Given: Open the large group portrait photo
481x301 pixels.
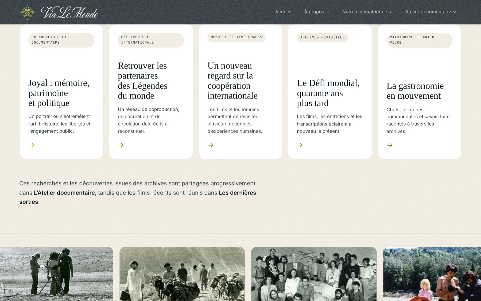Looking at the screenshot, I should point(314,274).
